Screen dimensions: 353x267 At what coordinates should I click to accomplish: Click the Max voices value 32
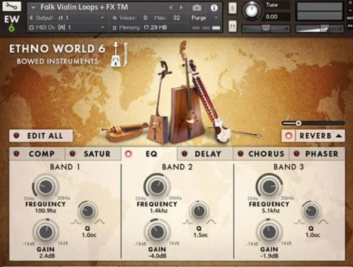[177, 18]
